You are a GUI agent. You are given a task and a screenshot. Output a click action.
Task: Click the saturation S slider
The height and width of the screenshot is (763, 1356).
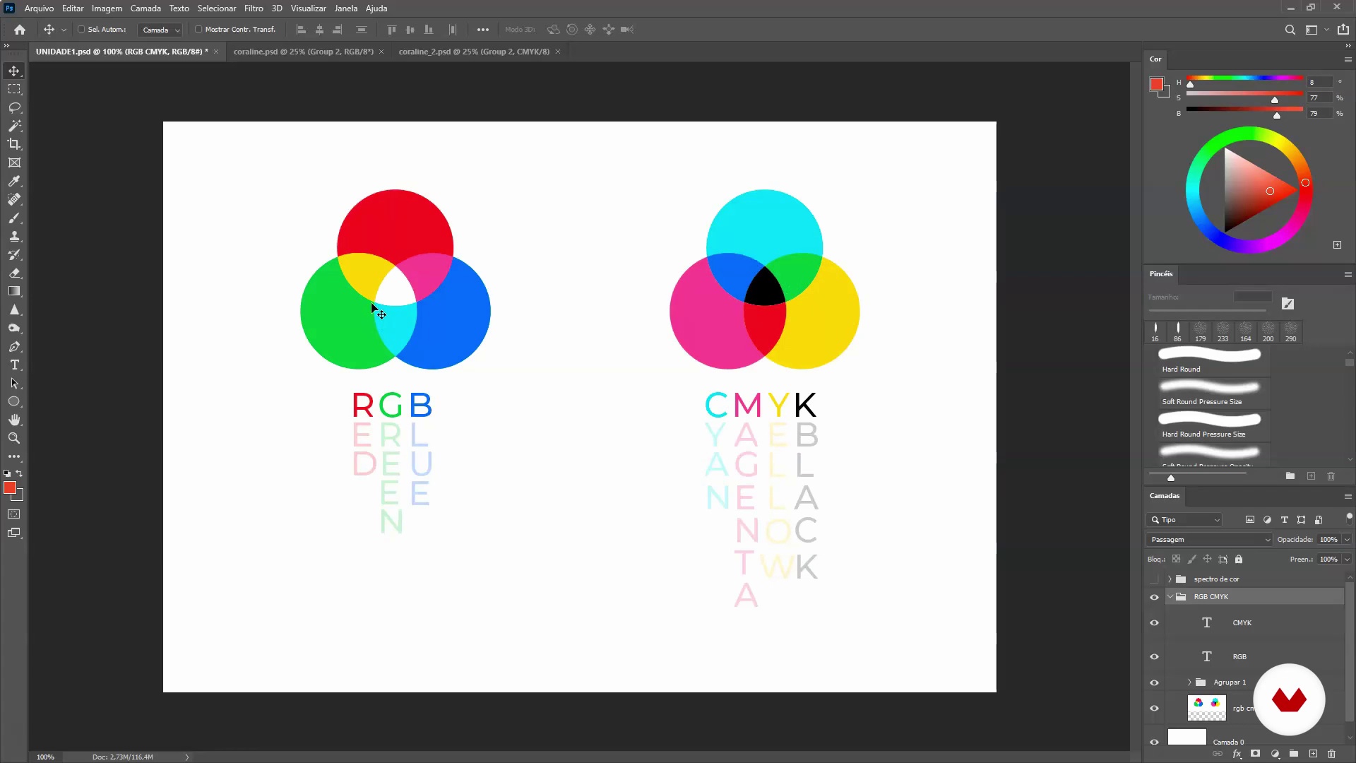(1244, 93)
